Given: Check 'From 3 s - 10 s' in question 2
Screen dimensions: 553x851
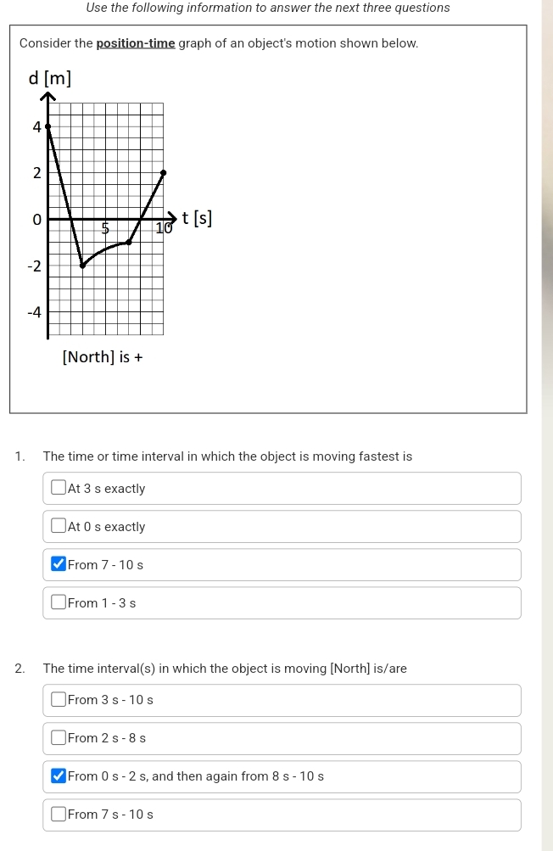Looking at the screenshot, I should [58, 699].
